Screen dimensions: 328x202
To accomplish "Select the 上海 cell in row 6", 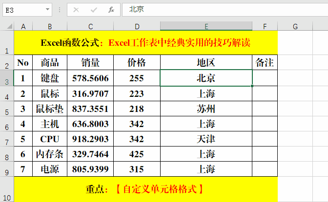I will click(x=206, y=124).
